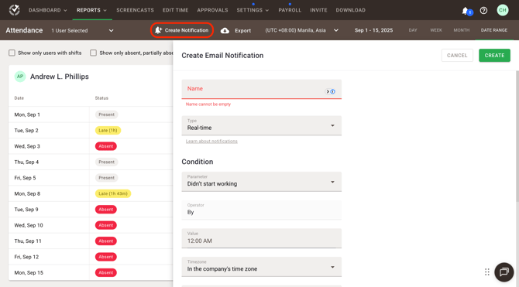Open the Edit Time menu item

pyautogui.click(x=175, y=10)
